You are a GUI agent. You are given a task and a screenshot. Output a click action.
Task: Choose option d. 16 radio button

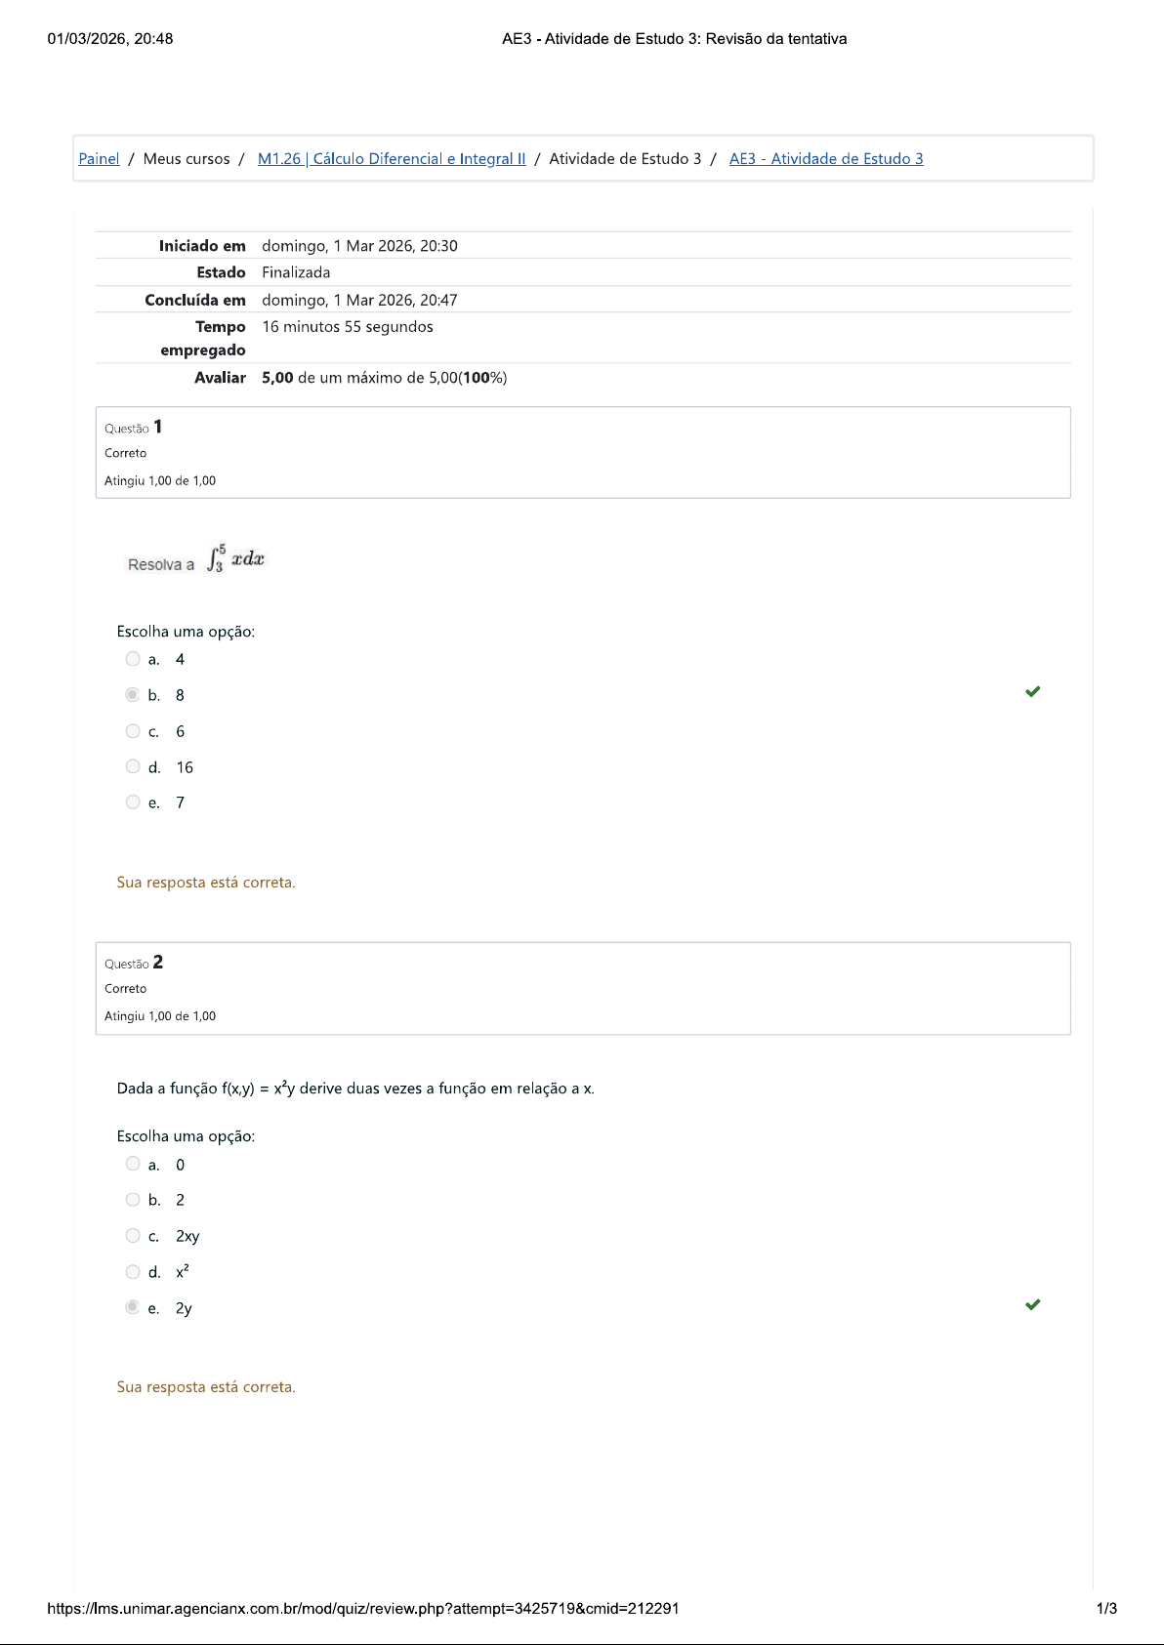[133, 767]
